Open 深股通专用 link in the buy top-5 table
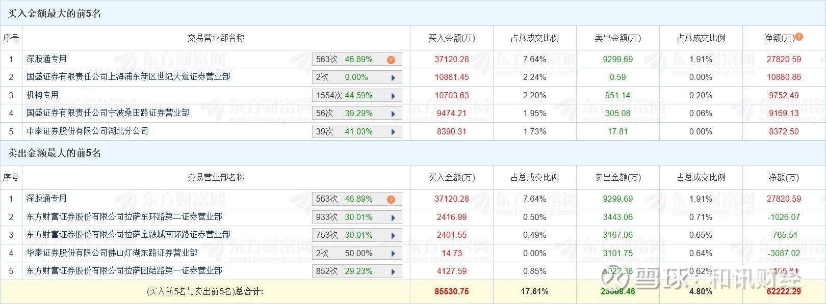 46,59
